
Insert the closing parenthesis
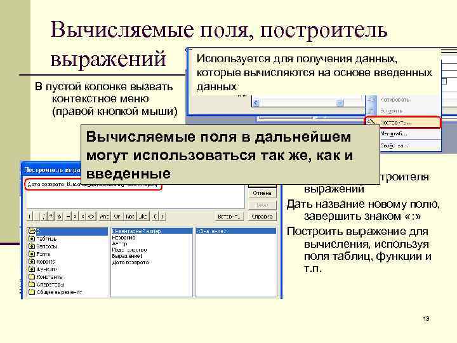(162, 217)
